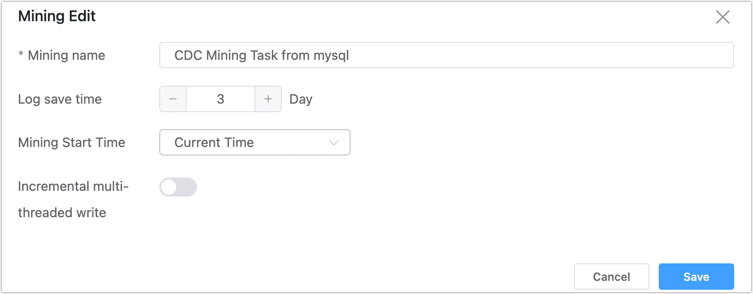The image size is (753, 294).
Task: Click the Mining Edit dialog title
Action: pyautogui.click(x=57, y=16)
